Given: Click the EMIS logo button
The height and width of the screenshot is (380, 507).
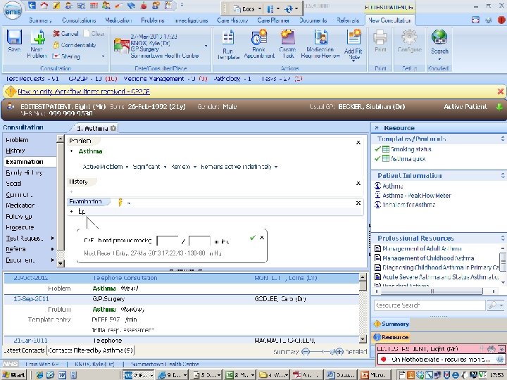Looking at the screenshot, I should [x=13, y=11].
